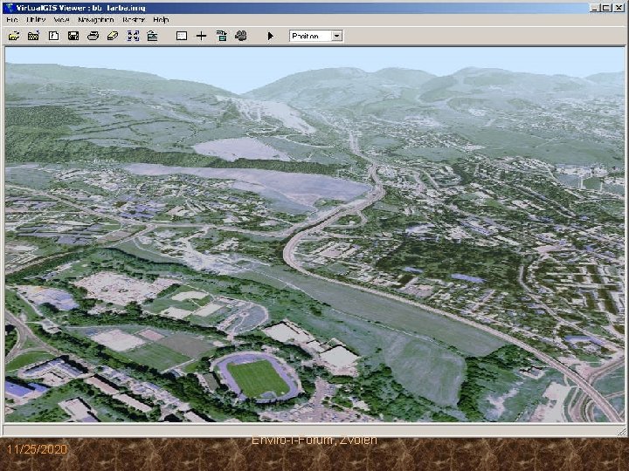Click the new blank document icon

click(x=53, y=37)
